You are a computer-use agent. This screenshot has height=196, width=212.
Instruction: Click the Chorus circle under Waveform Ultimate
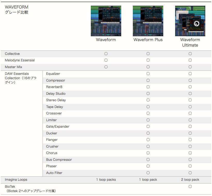190,153
